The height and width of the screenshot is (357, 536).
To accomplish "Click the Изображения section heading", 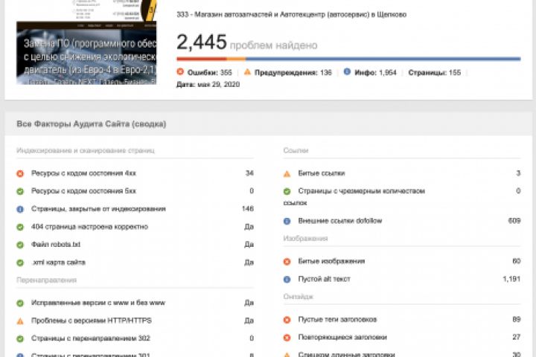I will (305, 239).
